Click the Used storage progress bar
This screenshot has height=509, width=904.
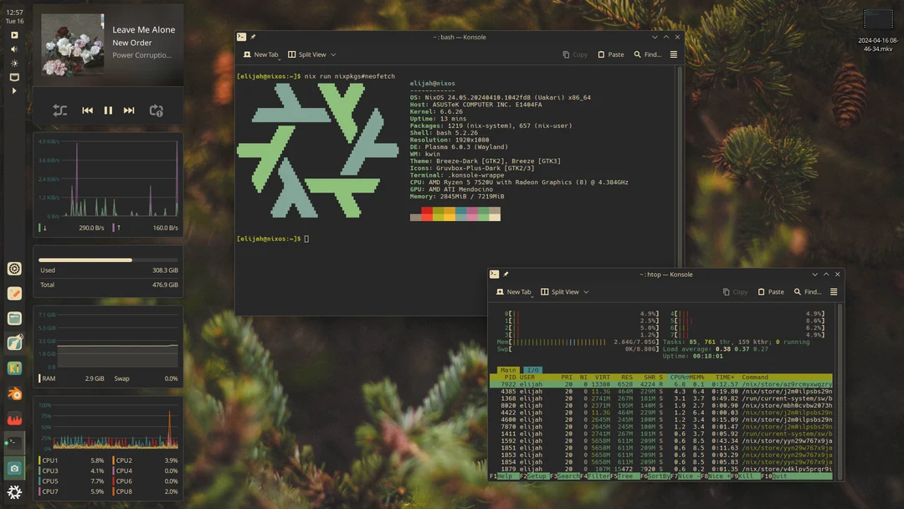click(107, 260)
